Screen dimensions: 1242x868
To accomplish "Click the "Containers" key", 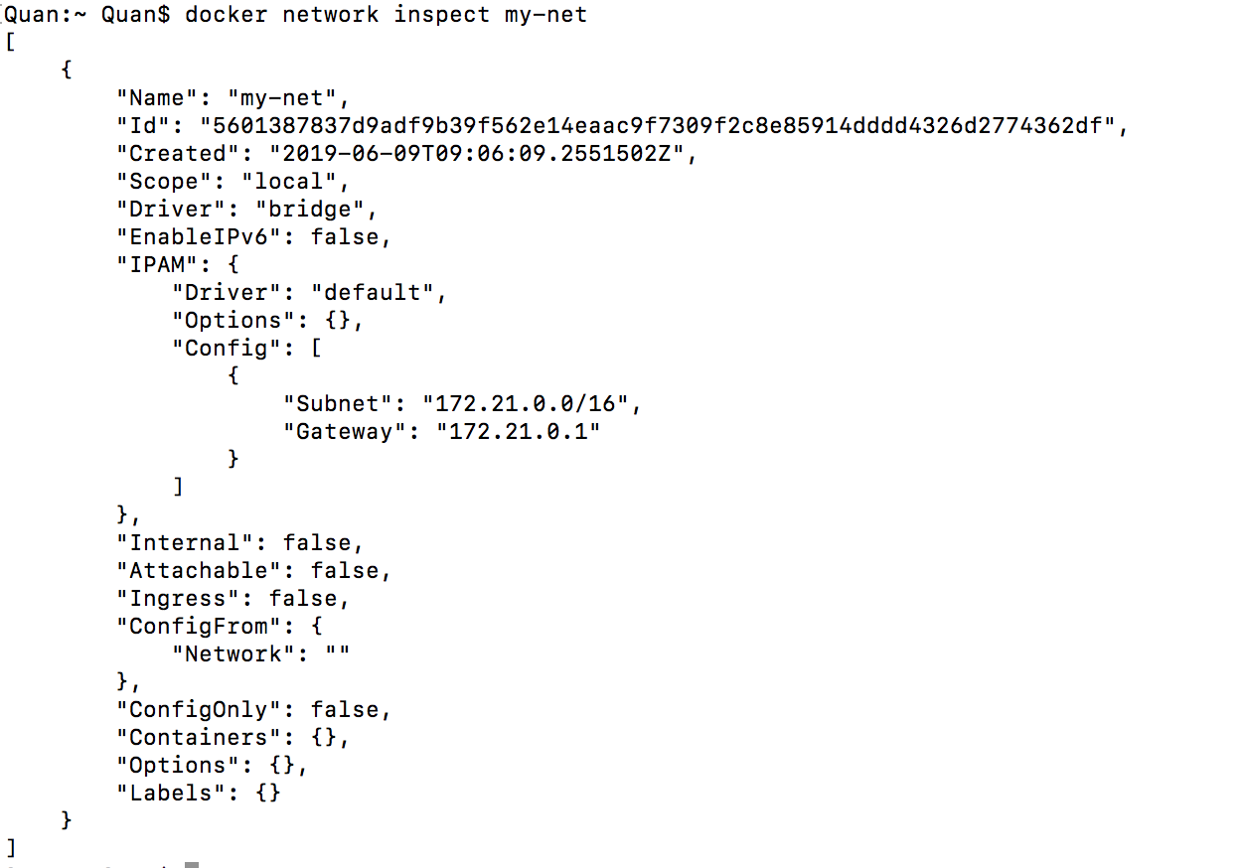I will coord(199,738).
